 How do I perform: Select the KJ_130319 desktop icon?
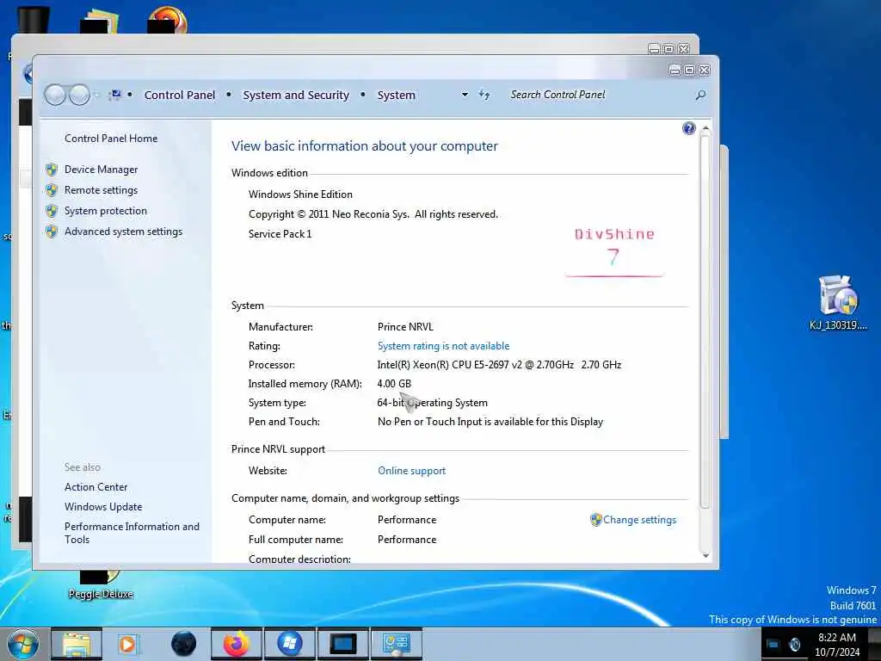[838, 302]
